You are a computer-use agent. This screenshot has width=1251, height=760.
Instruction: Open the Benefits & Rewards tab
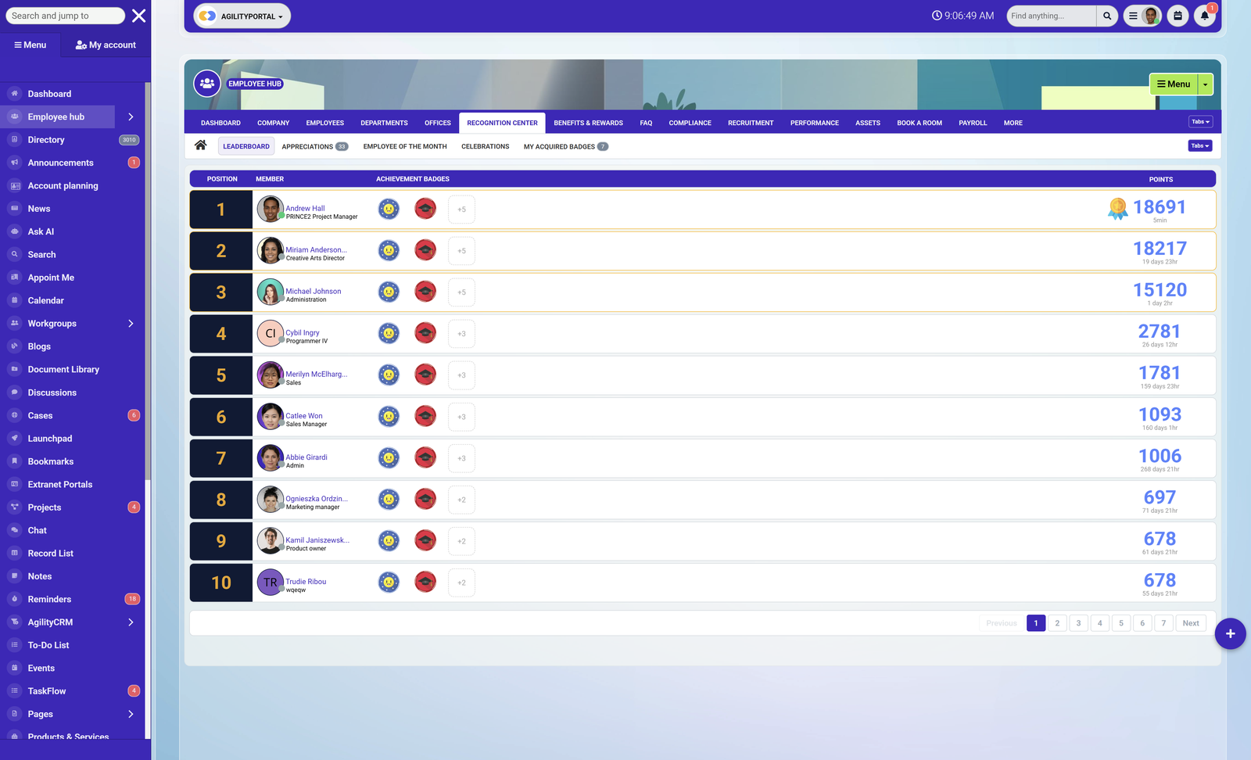click(x=588, y=123)
